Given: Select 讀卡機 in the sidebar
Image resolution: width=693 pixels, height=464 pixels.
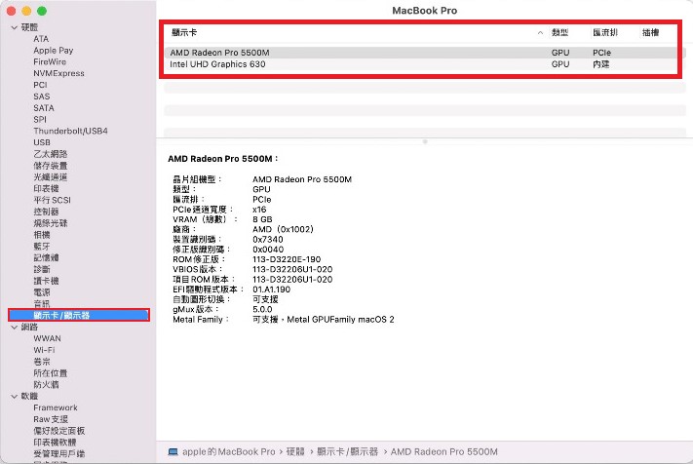Looking at the screenshot, I should (x=46, y=280).
